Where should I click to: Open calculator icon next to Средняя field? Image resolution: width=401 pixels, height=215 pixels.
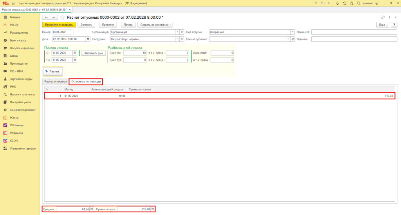pos(92,209)
